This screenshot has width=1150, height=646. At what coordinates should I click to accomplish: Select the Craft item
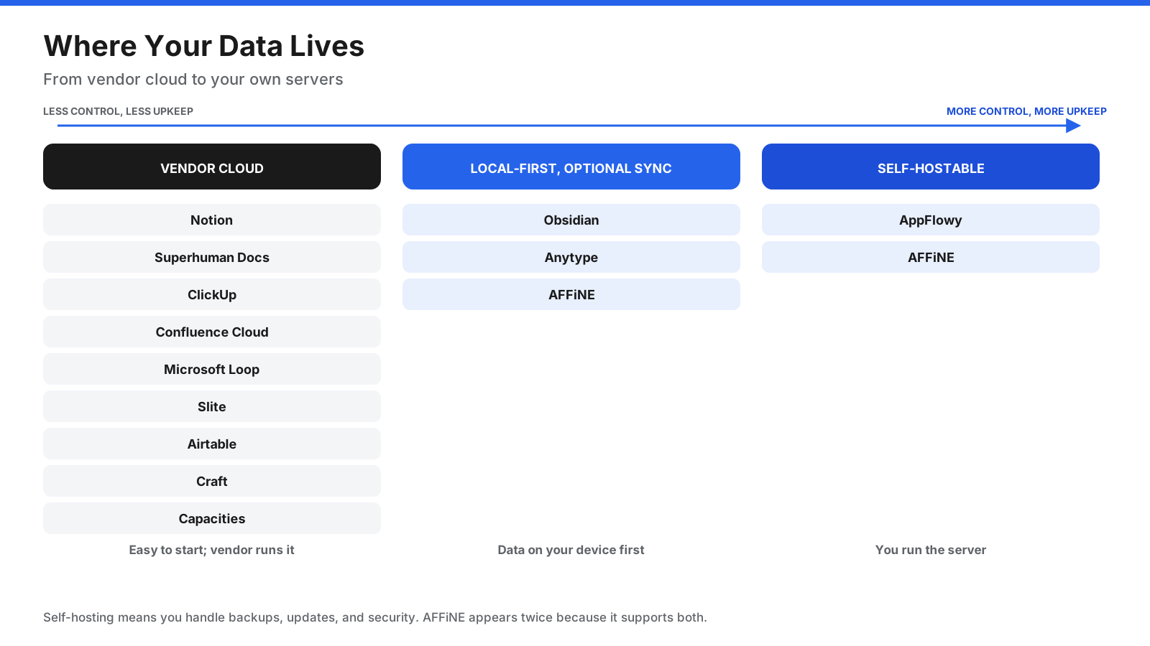212,481
